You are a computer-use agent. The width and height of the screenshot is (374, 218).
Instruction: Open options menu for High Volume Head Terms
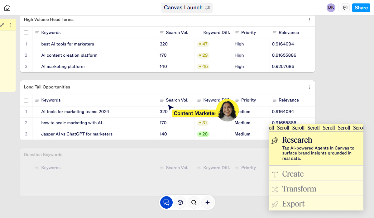pos(309,20)
